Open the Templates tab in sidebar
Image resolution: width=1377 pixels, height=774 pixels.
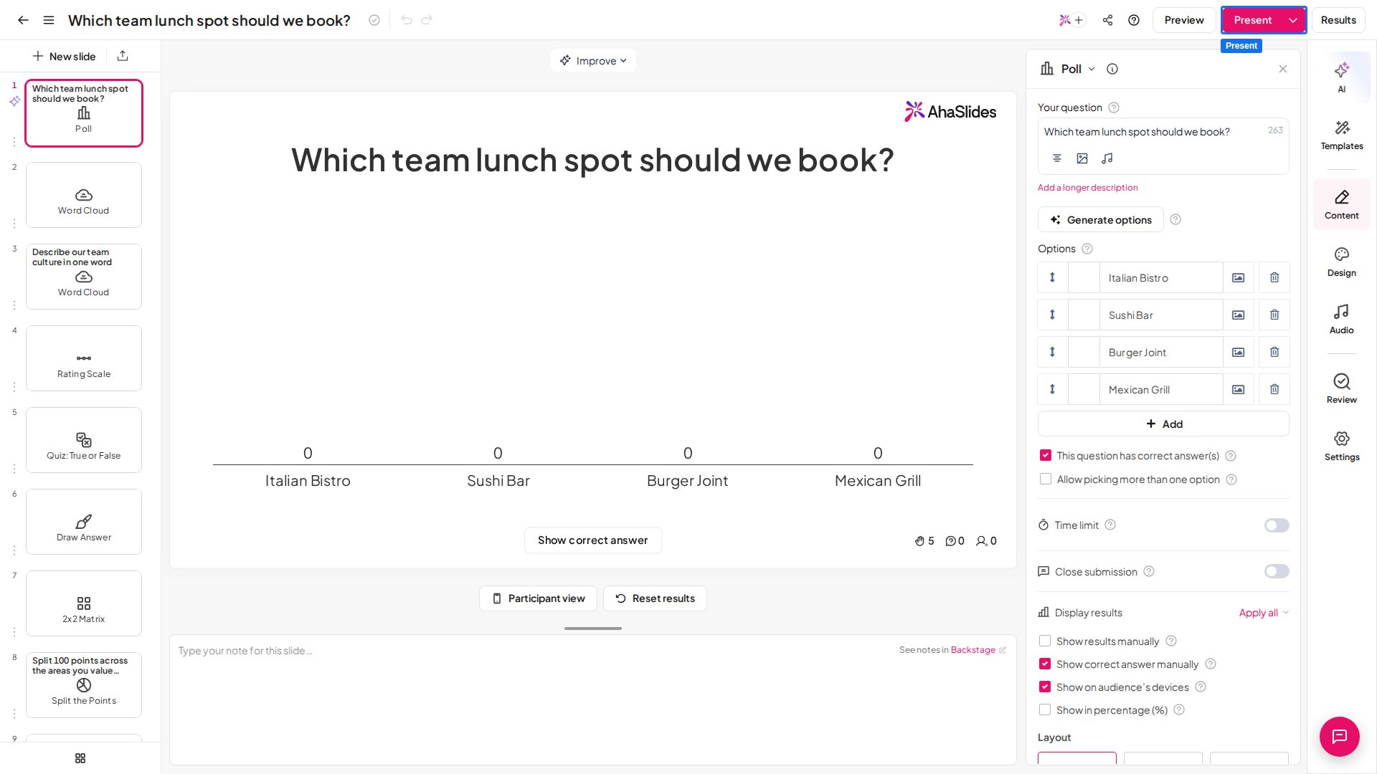1341,135
